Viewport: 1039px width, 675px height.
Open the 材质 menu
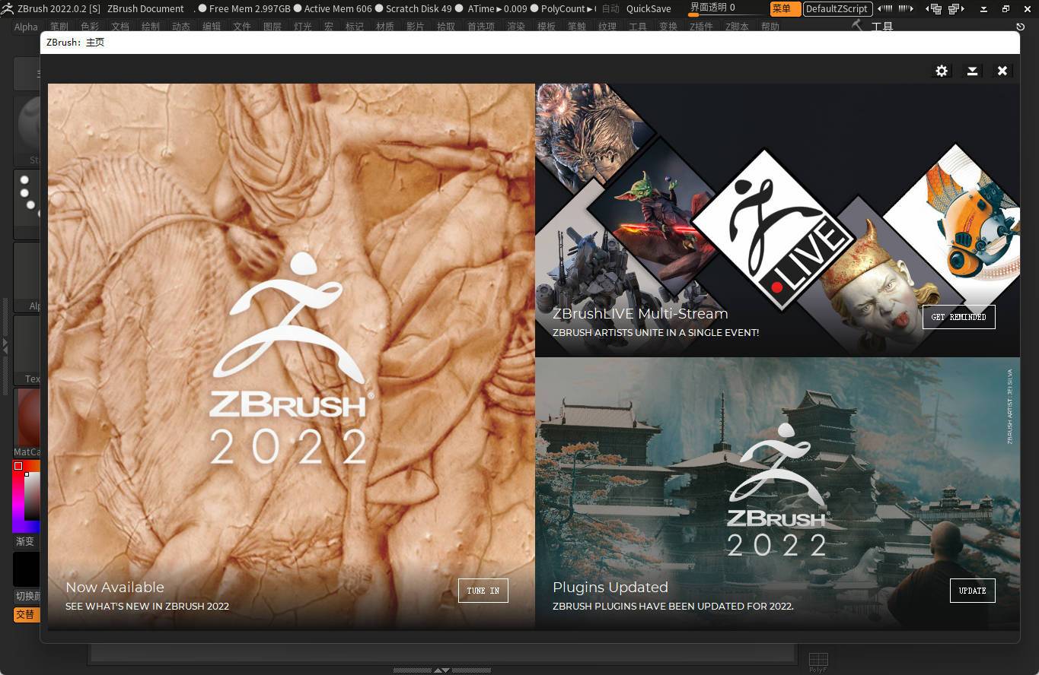tap(385, 27)
